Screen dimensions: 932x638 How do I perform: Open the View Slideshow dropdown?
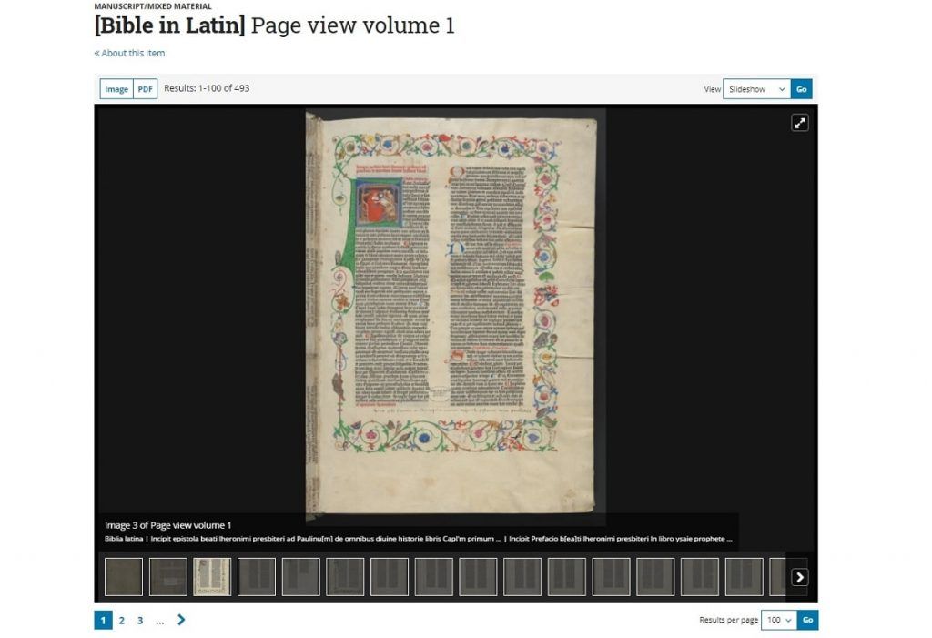tap(756, 89)
